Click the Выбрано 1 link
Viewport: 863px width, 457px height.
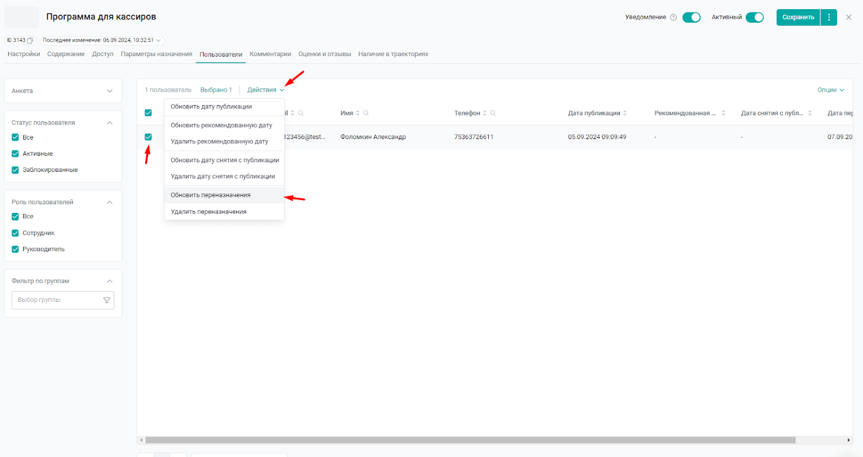tap(216, 90)
